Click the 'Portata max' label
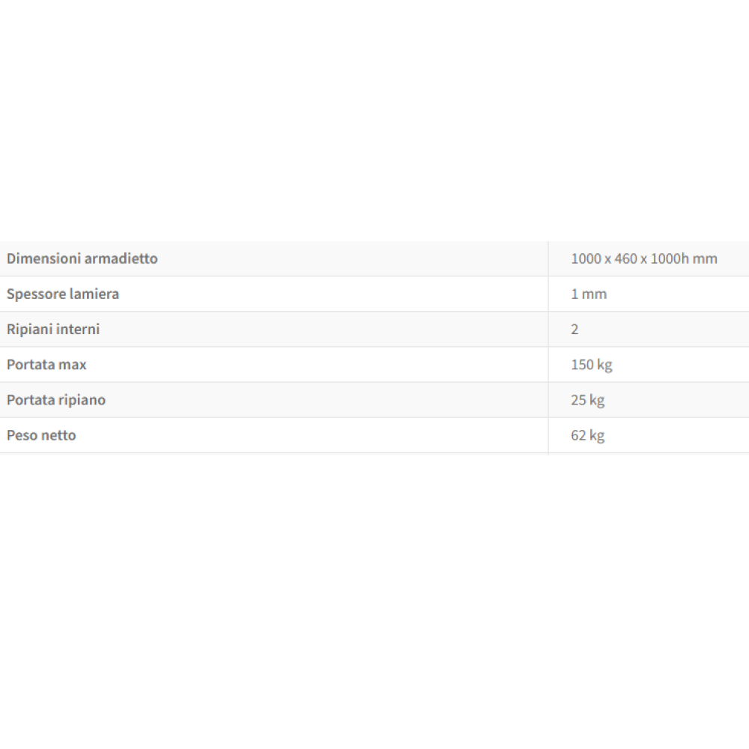The height and width of the screenshot is (749, 749). 46,365
